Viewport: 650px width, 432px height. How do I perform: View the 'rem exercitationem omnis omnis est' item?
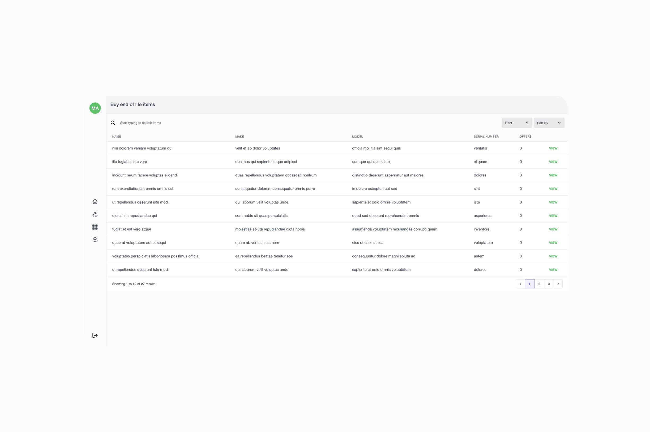(x=553, y=189)
